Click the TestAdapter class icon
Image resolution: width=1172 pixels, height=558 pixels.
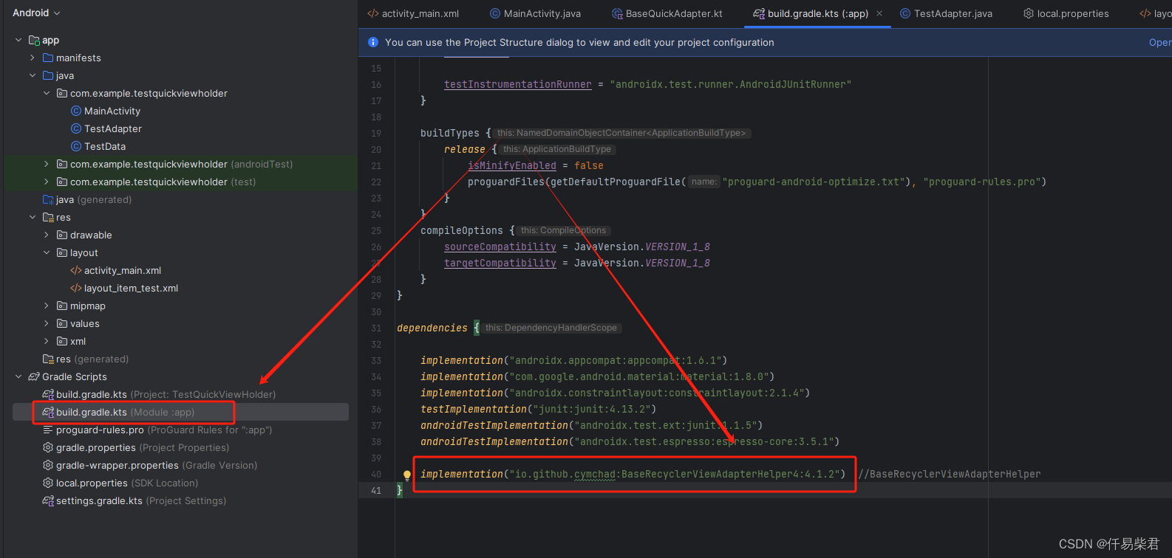click(75, 128)
